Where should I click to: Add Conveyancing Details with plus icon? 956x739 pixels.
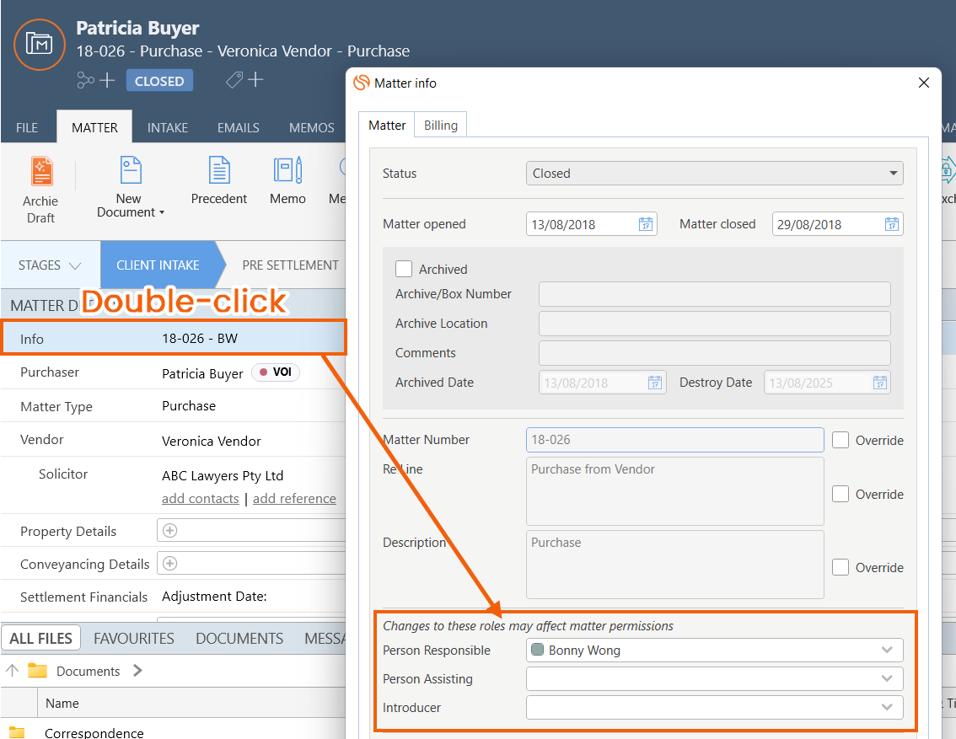(x=170, y=564)
